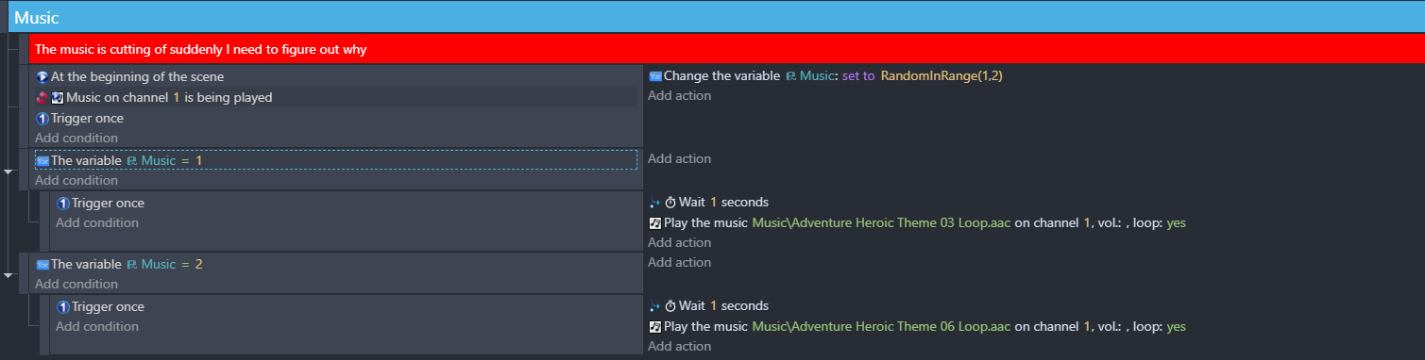This screenshot has height=360, width=1425.
Task: Click Add action below Change the variable
Action: click(680, 96)
